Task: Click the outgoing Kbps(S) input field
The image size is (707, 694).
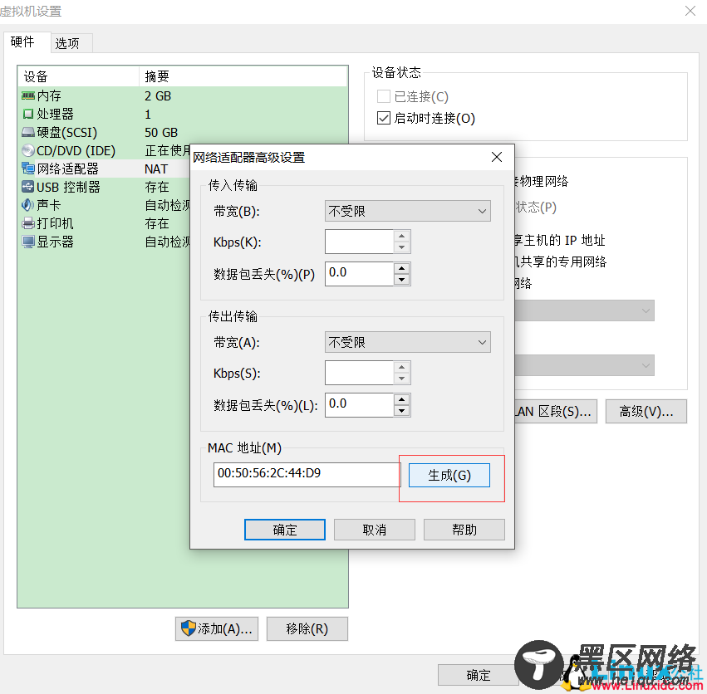Action: point(360,373)
